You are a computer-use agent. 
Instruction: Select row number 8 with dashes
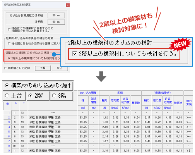[x=7, y=146]
